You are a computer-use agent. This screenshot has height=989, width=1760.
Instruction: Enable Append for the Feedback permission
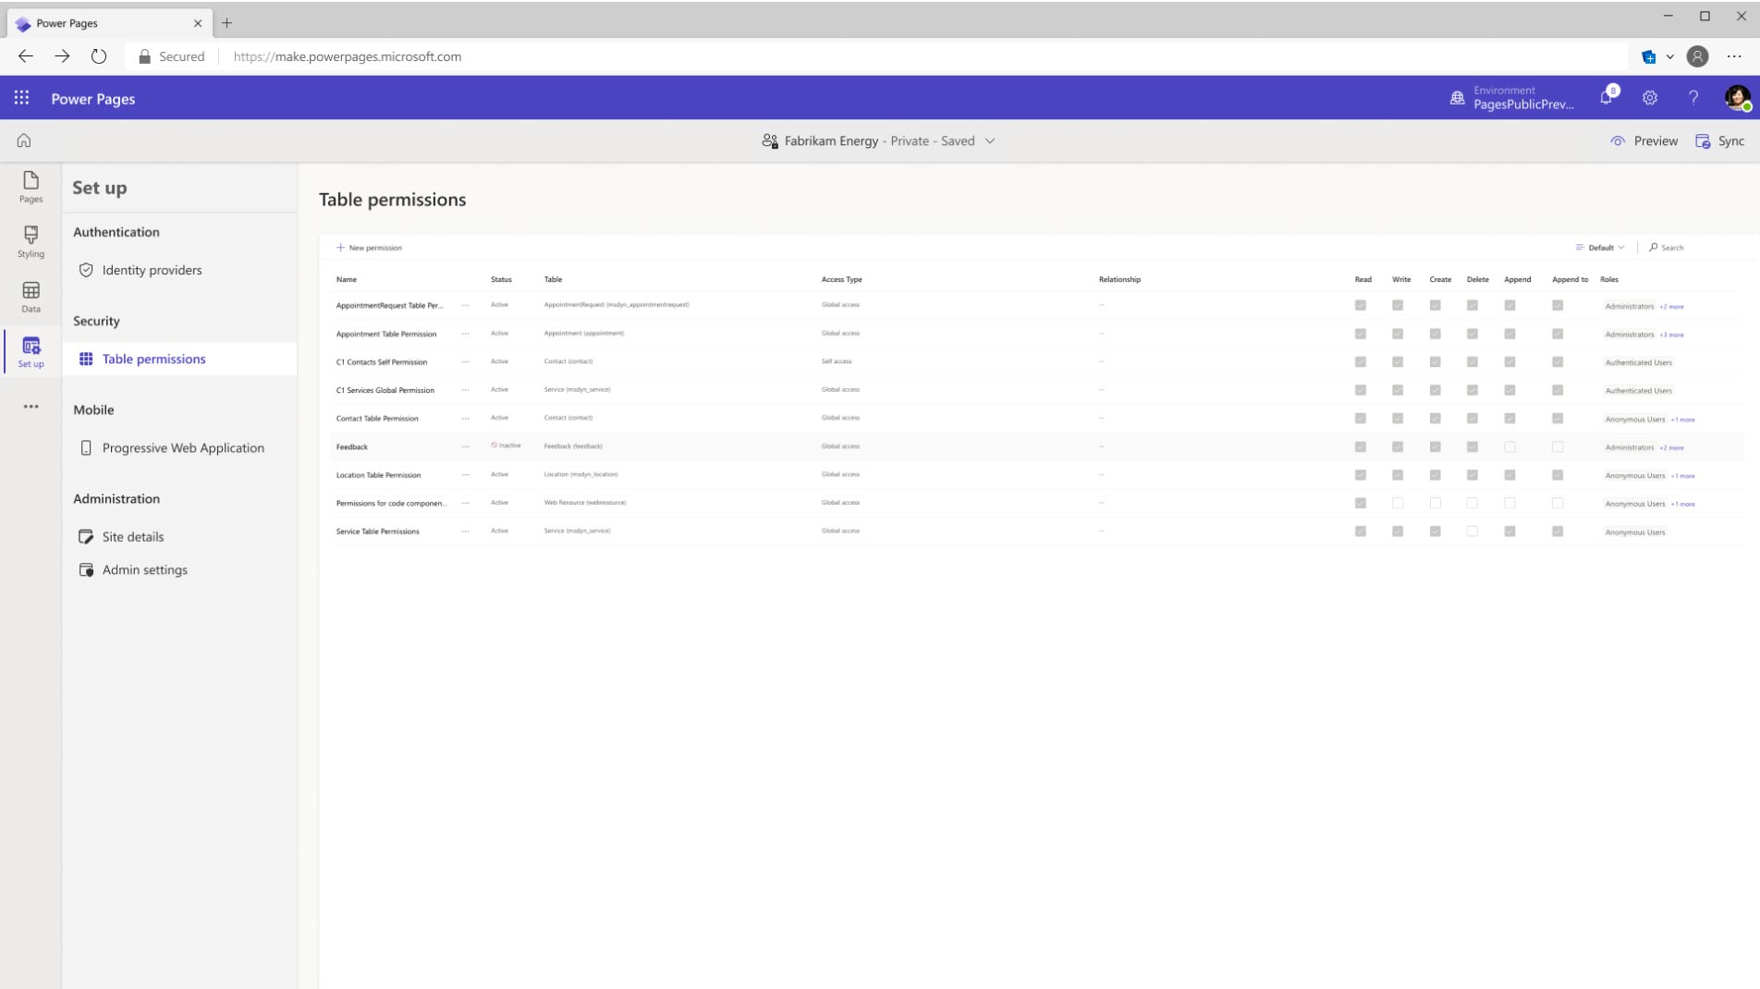pyautogui.click(x=1510, y=446)
